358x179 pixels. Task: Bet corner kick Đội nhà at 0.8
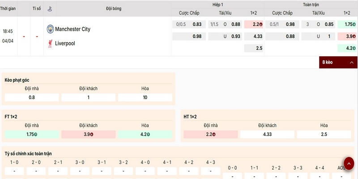point(32,97)
